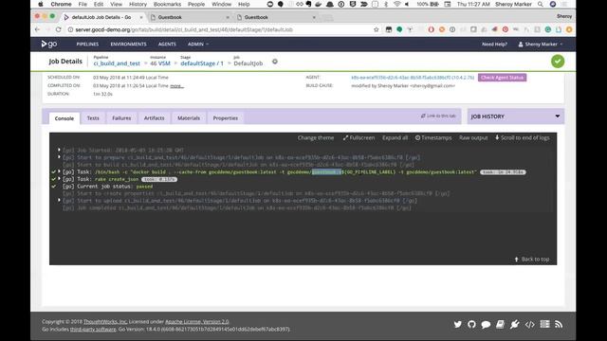Click the Fullscreen console option
The image size is (607, 341).
359,137
